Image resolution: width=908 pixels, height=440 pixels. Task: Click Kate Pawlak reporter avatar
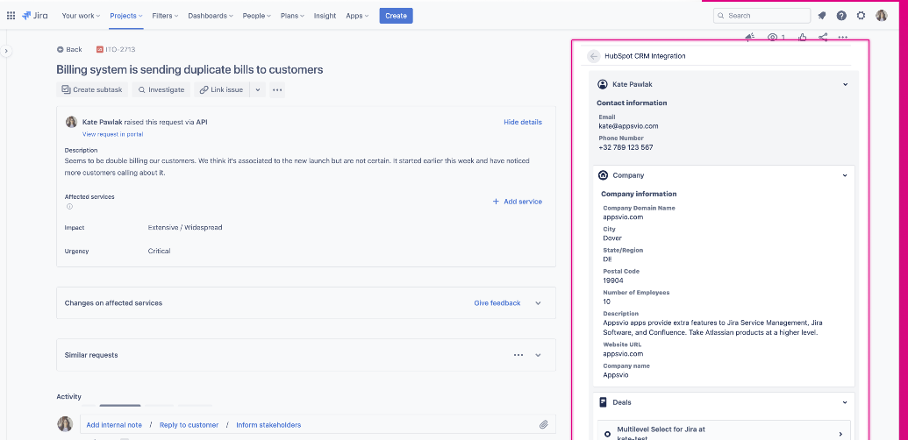click(71, 122)
